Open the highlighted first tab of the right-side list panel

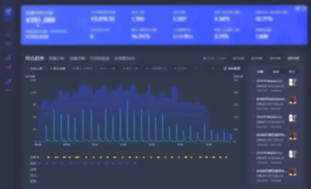tap(260, 72)
